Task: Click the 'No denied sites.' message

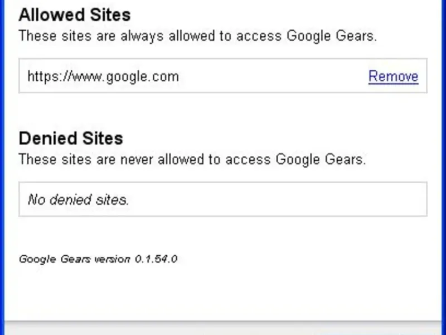Action: [x=78, y=199]
